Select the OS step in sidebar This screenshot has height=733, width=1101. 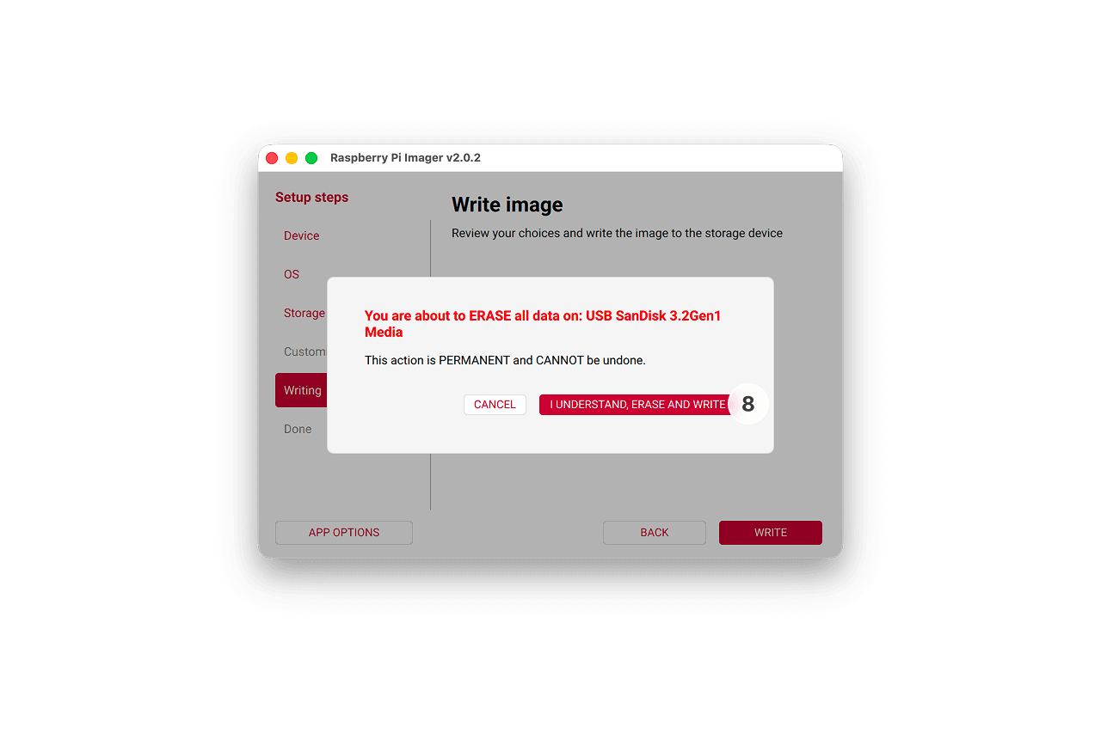click(x=292, y=274)
